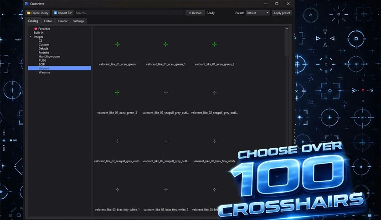Image resolution: width=381 pixels, height=220 pixels.
Task: Apply the selected preset
Action: (x=282, y=13)
